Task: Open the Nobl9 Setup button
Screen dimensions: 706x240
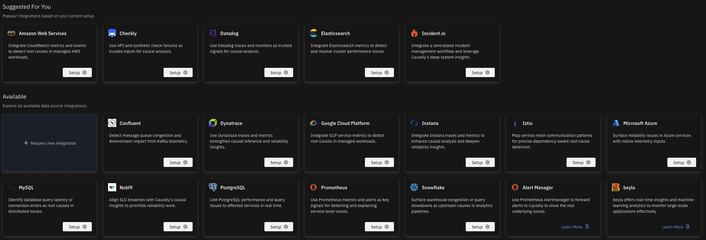Action: [178, 227]
